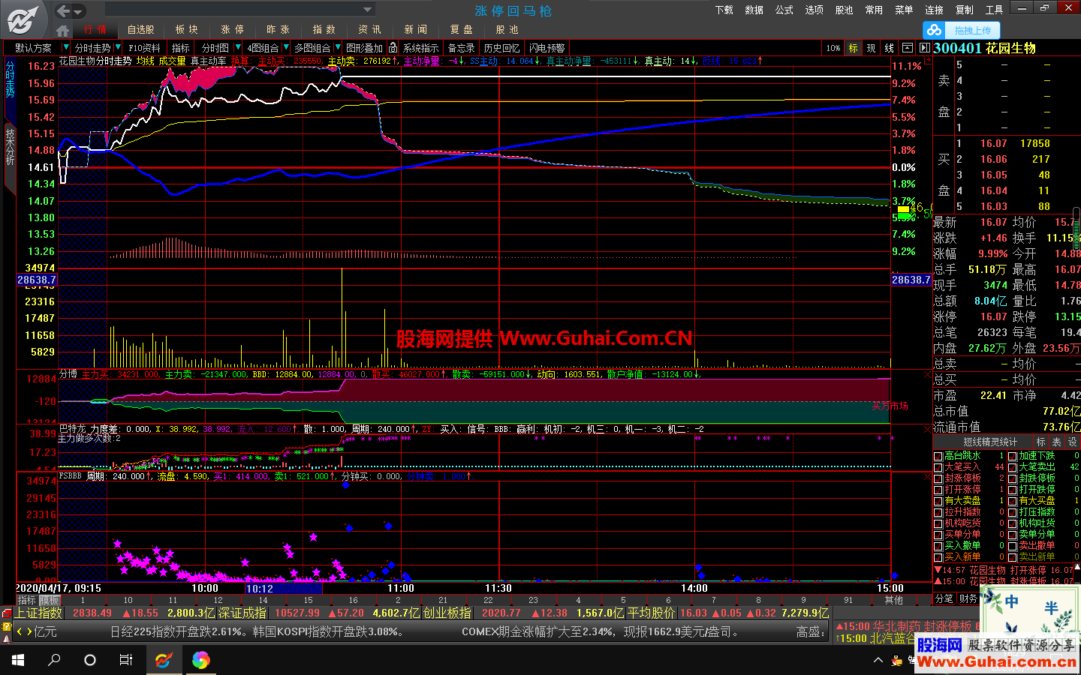Click 标 in 短线精灵统计 header
Viewport: 1081px width, 675px height.
(1040, 442)
